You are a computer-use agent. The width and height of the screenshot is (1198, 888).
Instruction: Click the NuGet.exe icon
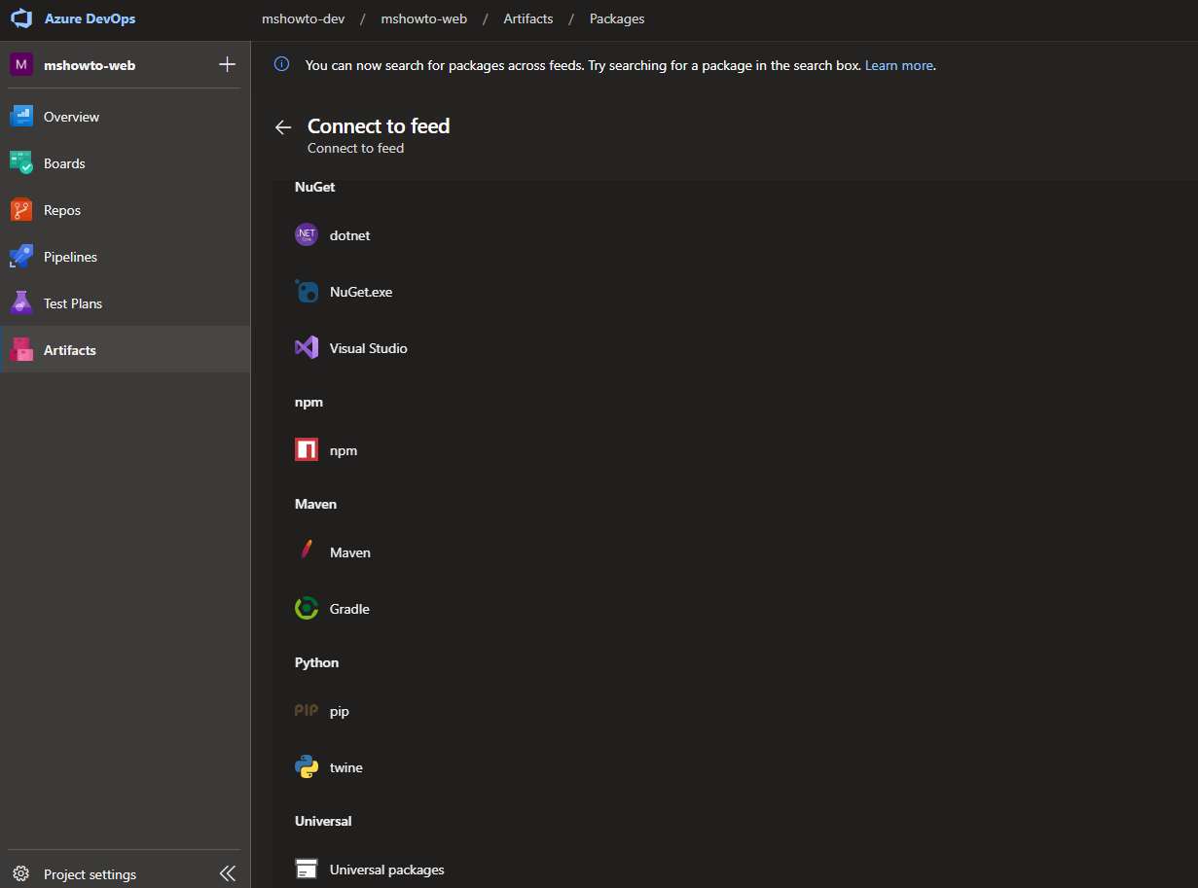(307, 292)
